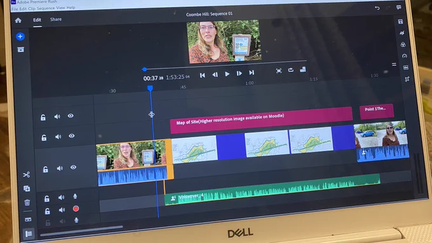This screenshot has width=432, height=243.
Task: Toggle lock on the second video track
Action: pos(44,137)
